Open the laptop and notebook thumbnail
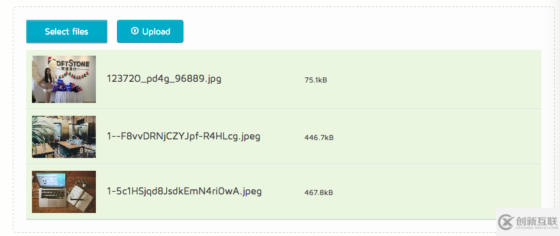 pos(64,192)
